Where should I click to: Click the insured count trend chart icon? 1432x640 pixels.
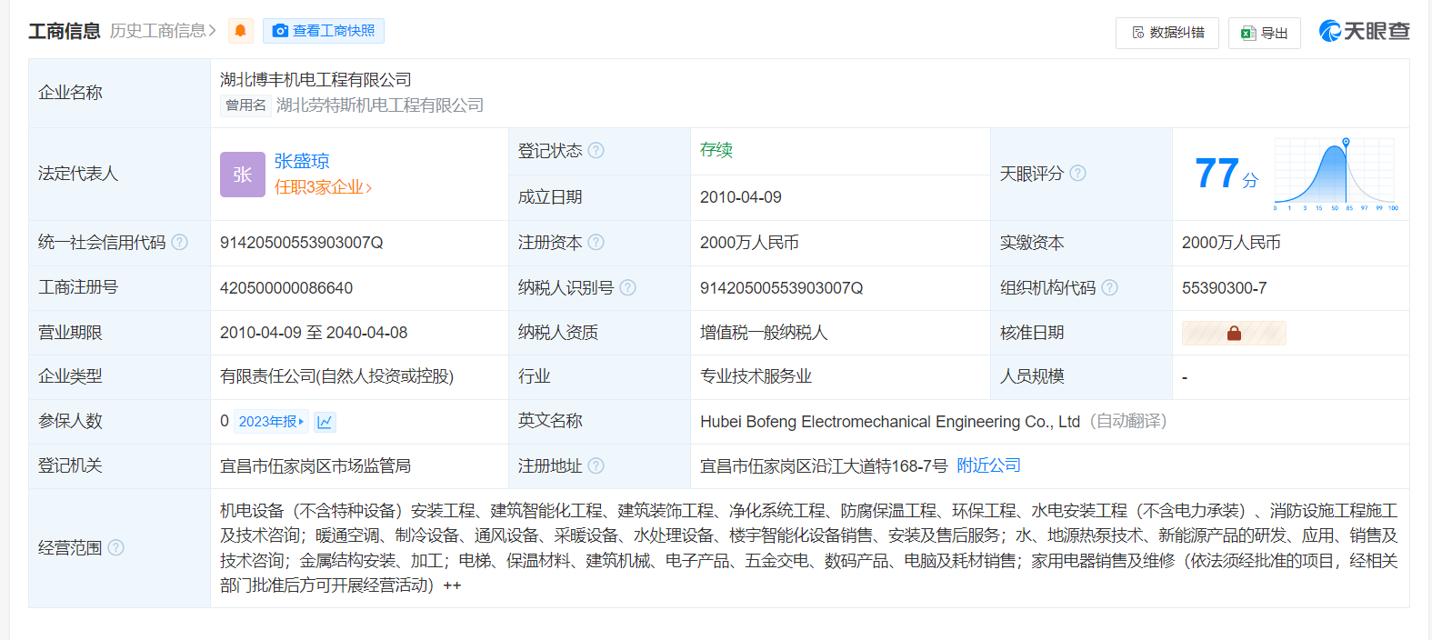tap(325, 422)
